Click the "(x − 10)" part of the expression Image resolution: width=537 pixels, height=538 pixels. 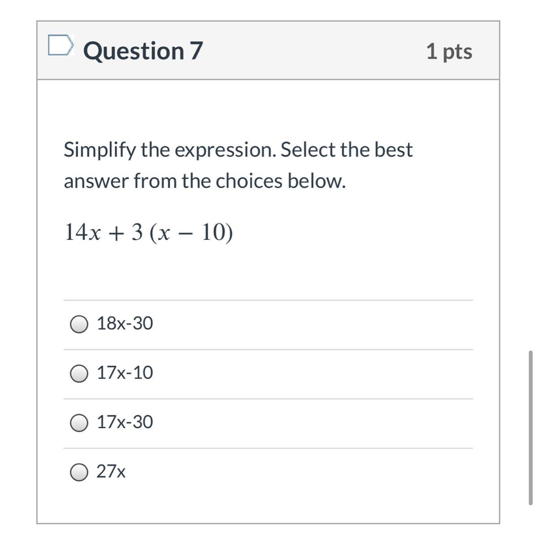(191, 233)
